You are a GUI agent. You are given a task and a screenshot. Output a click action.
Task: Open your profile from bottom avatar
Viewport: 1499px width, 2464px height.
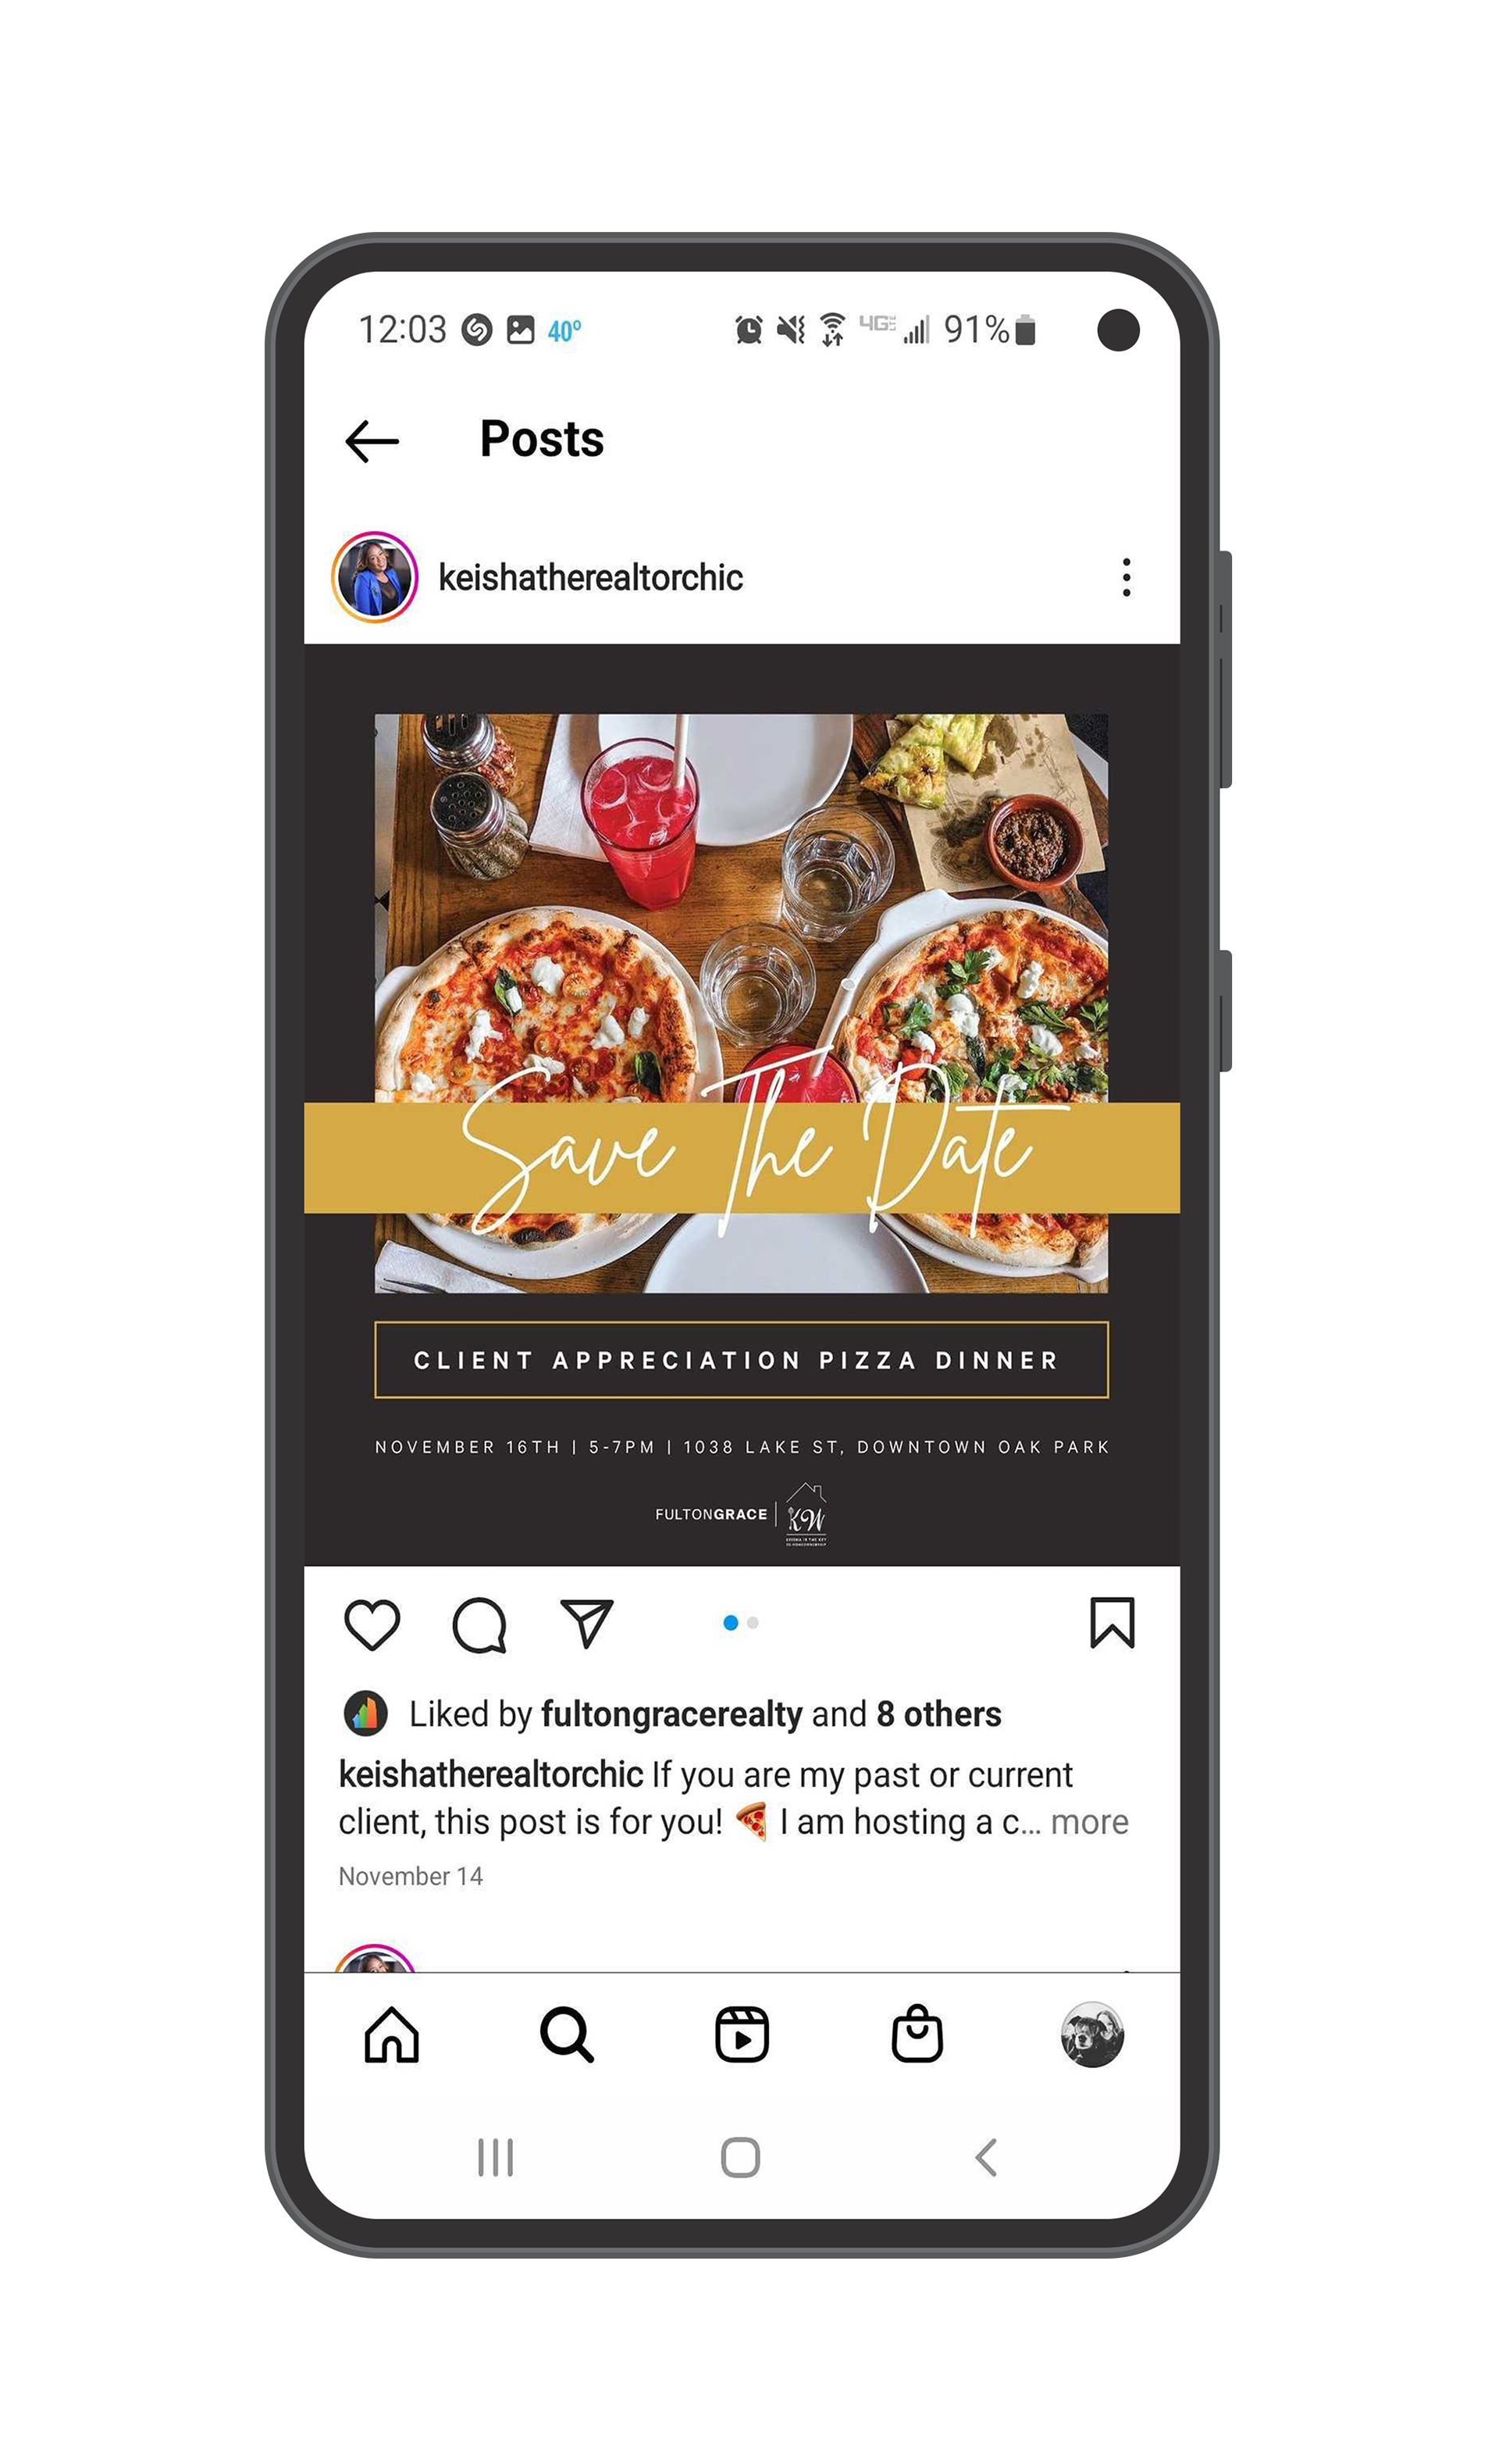click(x=1092, y=2035)
